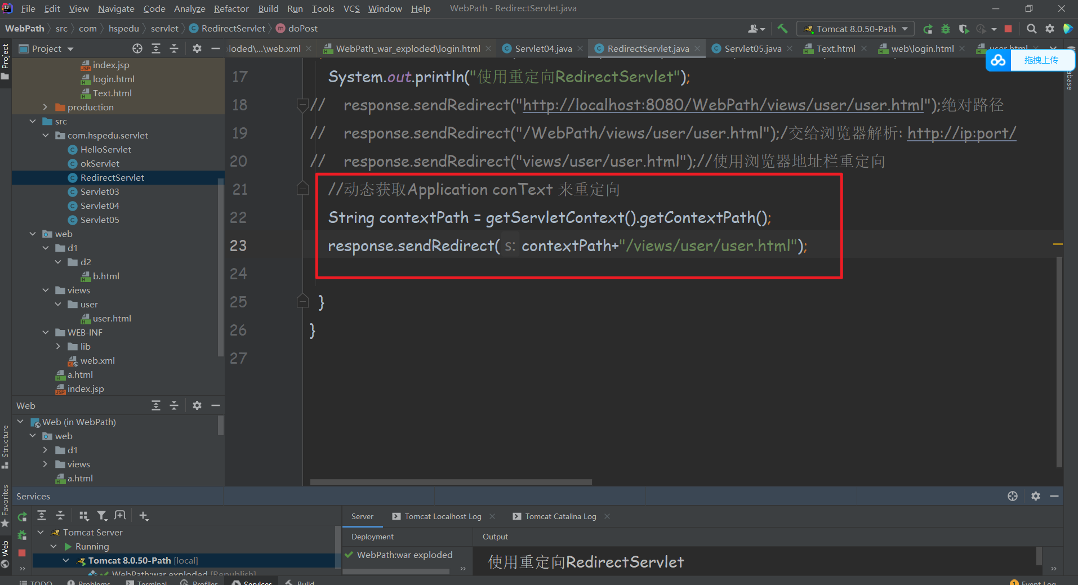
Task: Click the Build Project hammer icon
Action: click(782, 29)
